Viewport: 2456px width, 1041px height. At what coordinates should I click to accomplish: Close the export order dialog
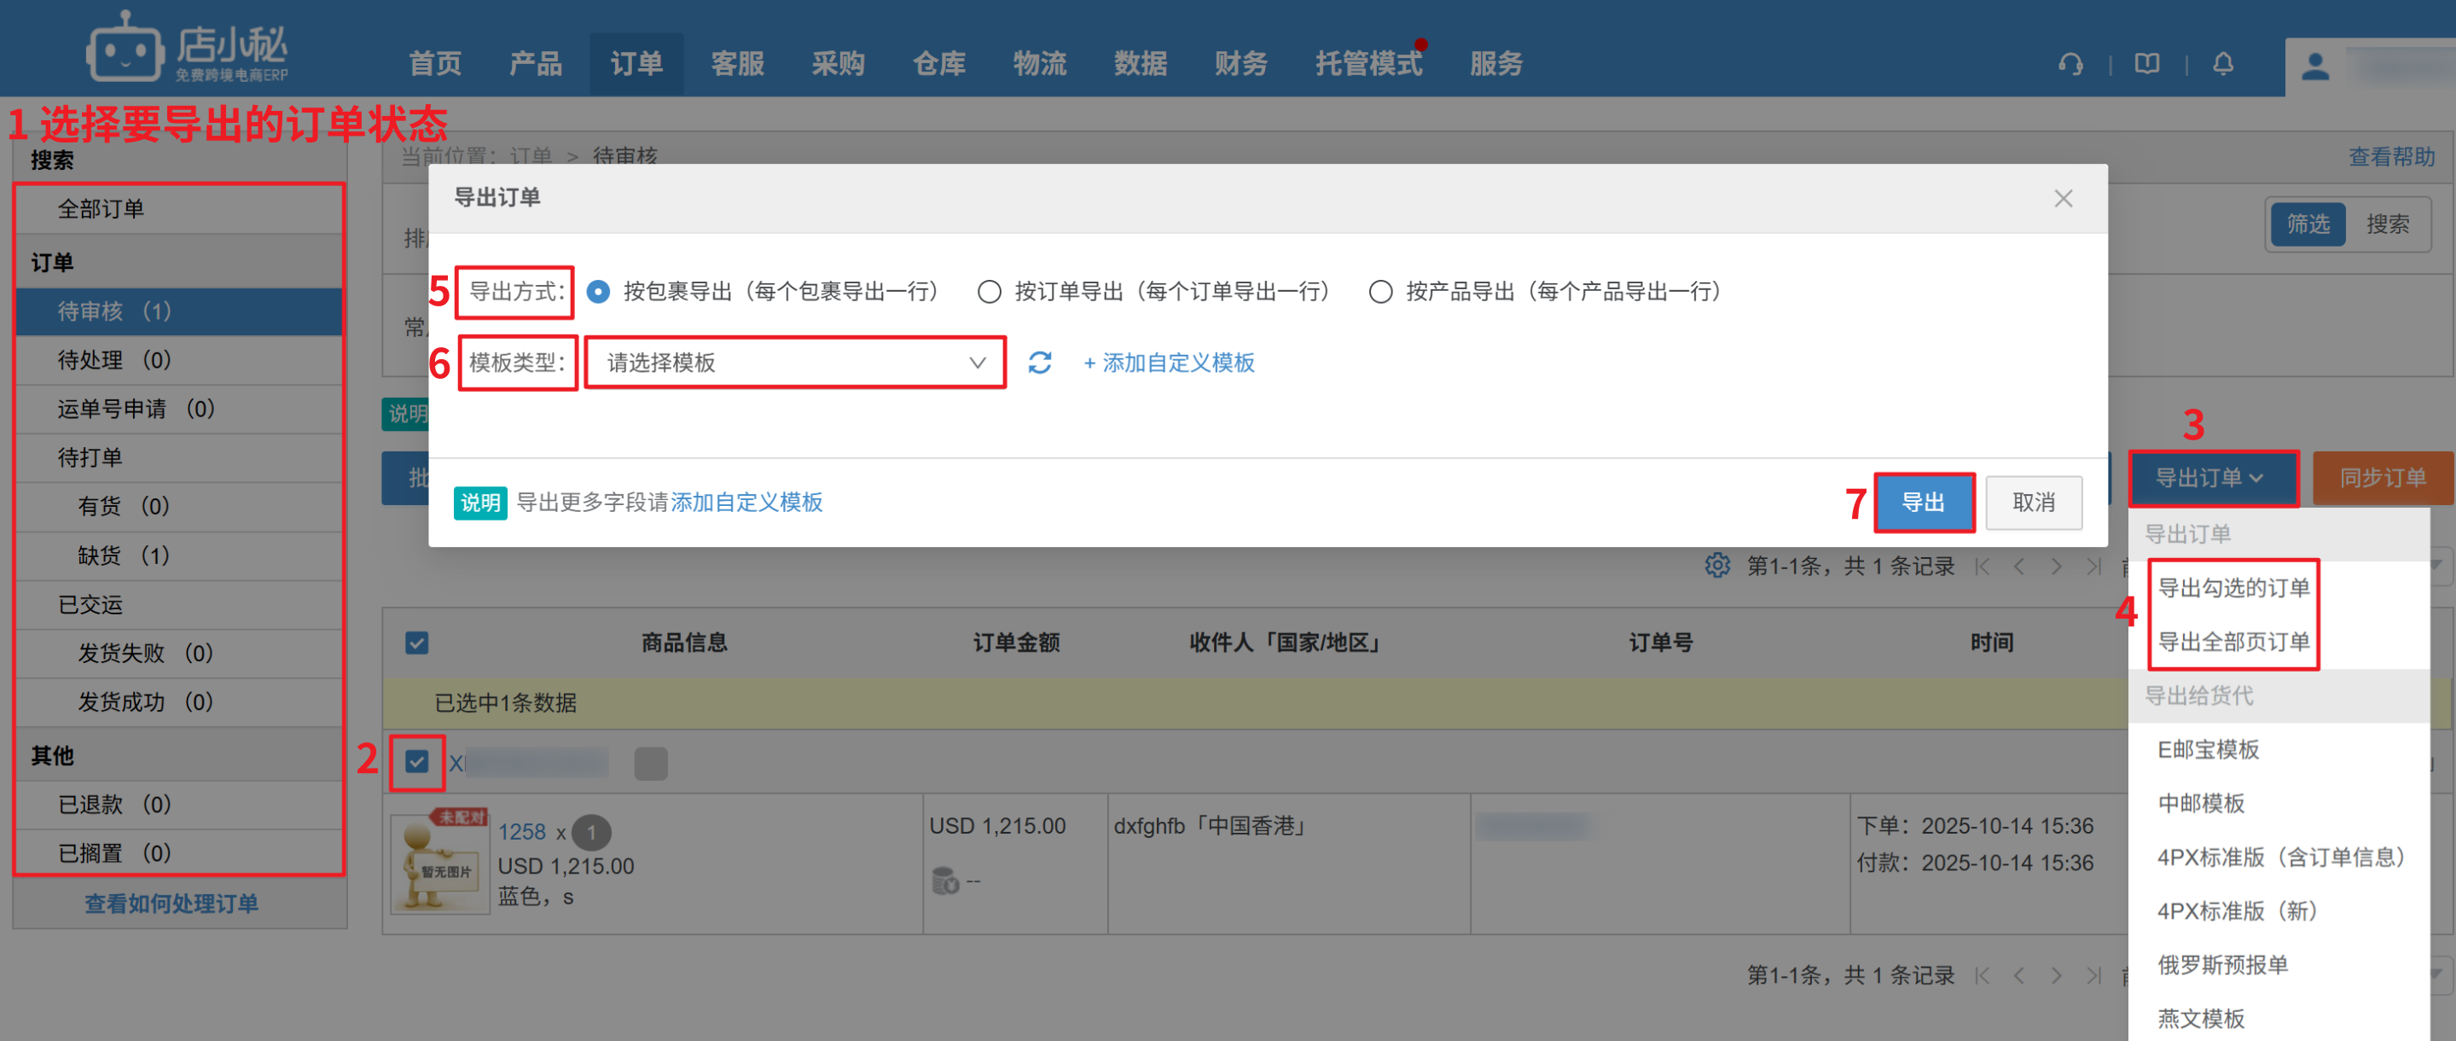click(x=2064, y=198)
